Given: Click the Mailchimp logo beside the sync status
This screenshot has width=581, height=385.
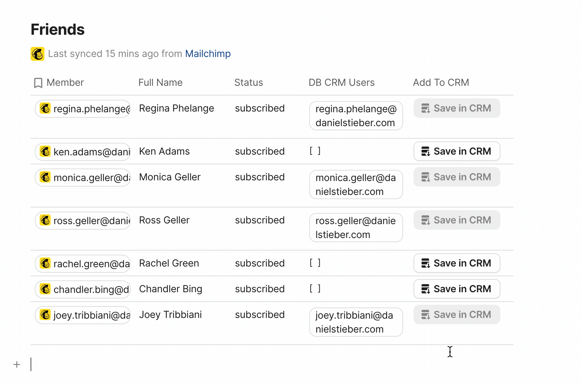Looking at the screenshot, I should click(38, 54).
